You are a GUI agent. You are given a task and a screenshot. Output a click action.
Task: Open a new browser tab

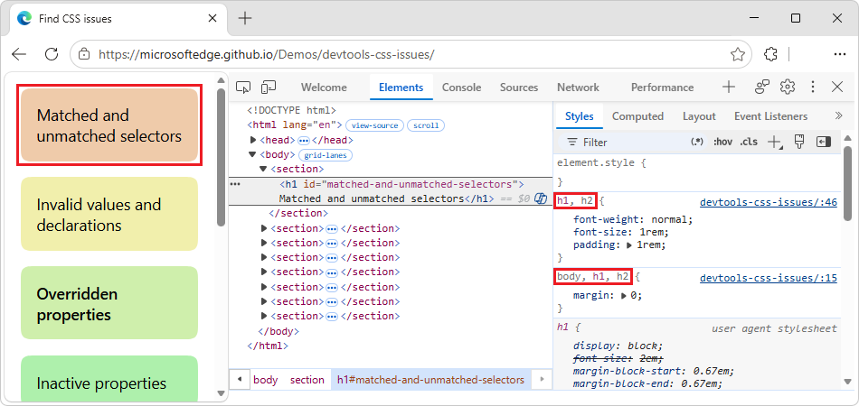pyautogui.click(x=245, y=19)
